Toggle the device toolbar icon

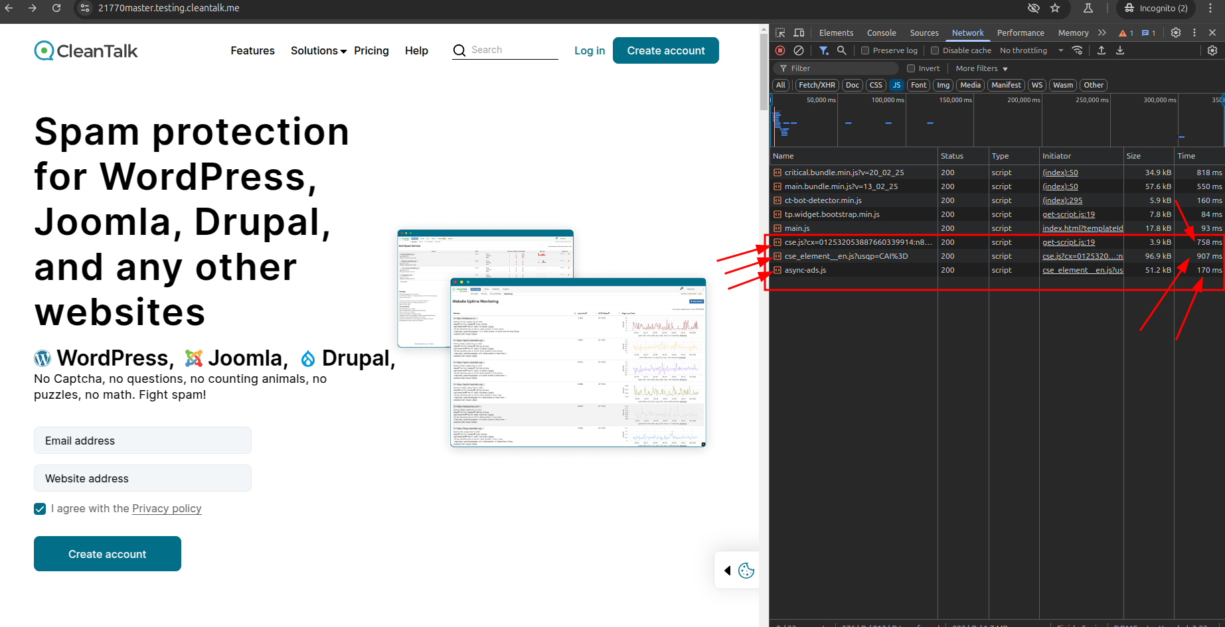[x=799, y=33]
